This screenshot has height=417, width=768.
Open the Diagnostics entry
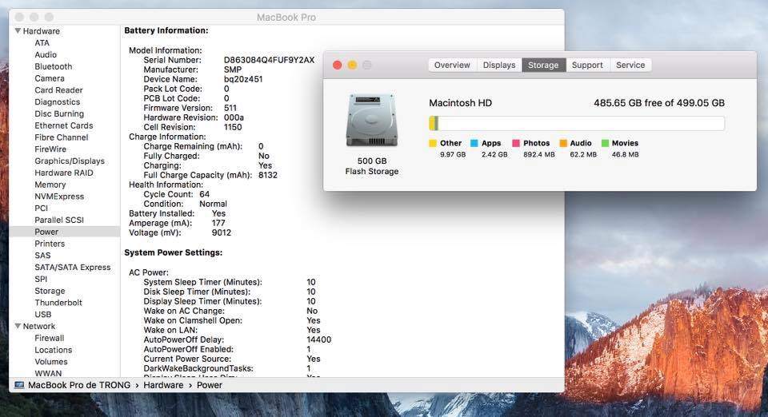pyautogui.click(x=58, y=101)
